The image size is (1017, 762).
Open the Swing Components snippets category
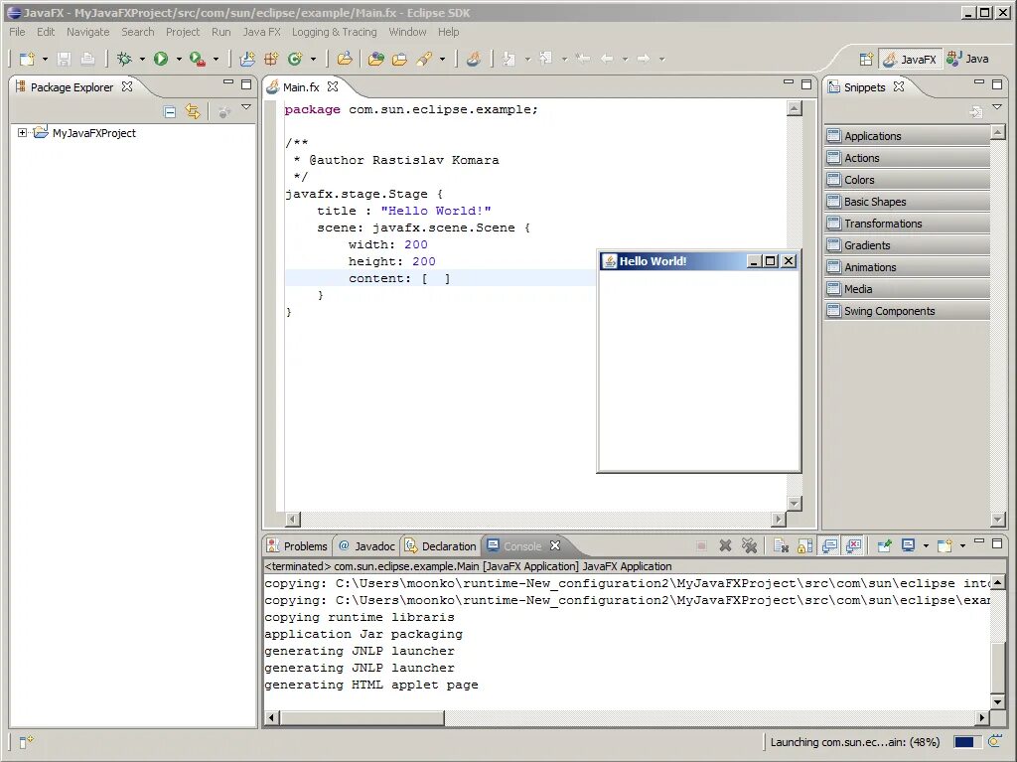click(907, 311)
